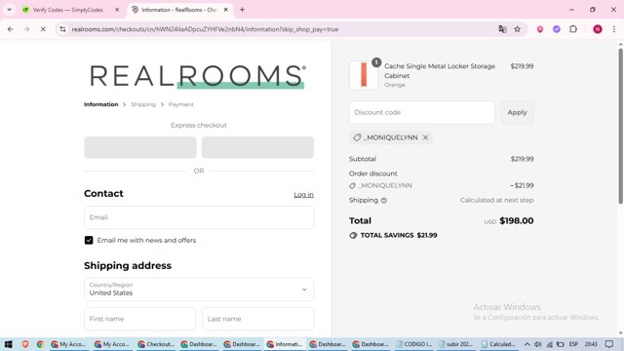The image size is (624, 351).
Task: Open the Windows Start menu
Action: coord(8,344)
